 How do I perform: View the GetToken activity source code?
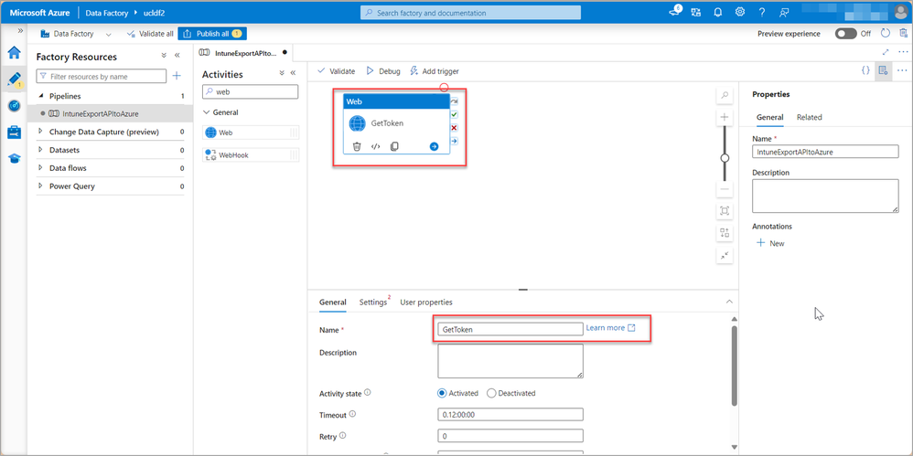[376, 146]
